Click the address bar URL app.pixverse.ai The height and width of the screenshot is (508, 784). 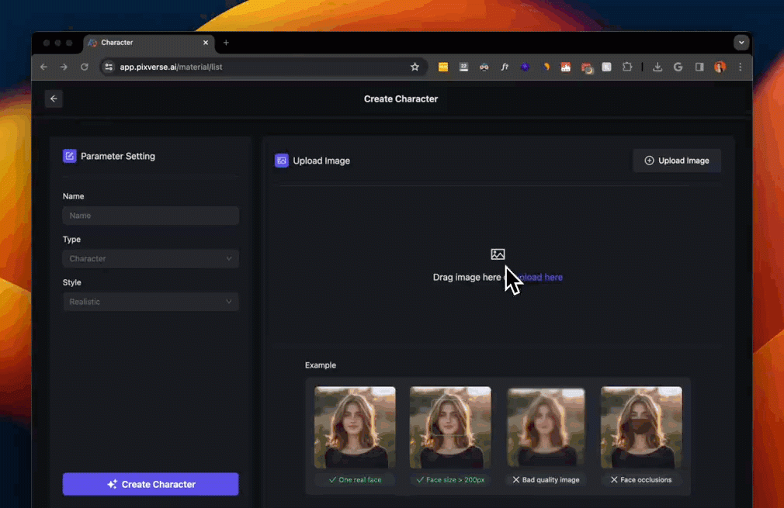[x=171, y=67]
